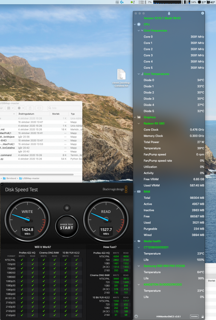Select the .command file row in Finder
Screen dimensions: 216x320
point(41,155)
